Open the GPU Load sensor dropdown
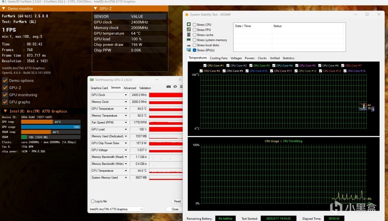 click(x=125, y=129)
